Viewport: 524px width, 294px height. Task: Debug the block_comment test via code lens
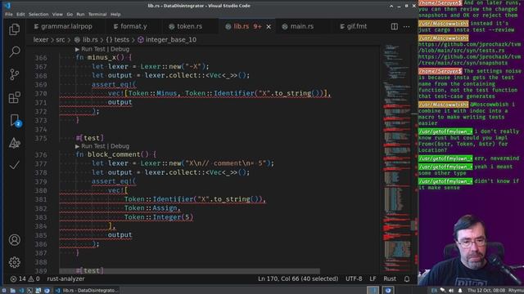120,146
